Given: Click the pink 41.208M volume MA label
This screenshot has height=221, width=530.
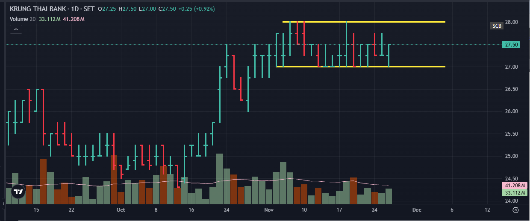Looking at the screenshot, I should [514, 186].
